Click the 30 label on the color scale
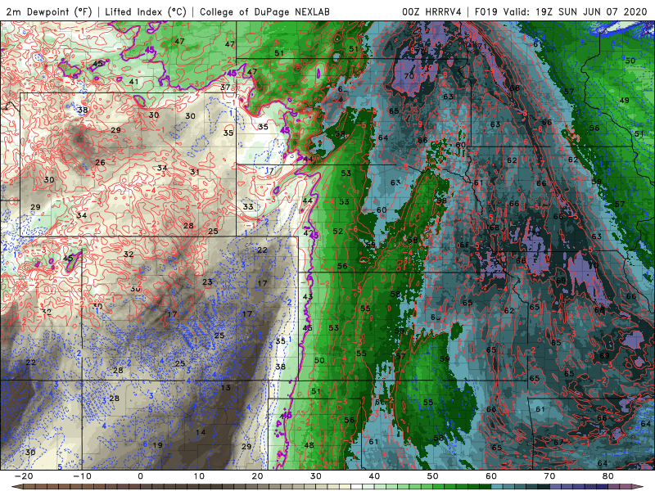Screen dimensions: 655x491 coord(316,476)
